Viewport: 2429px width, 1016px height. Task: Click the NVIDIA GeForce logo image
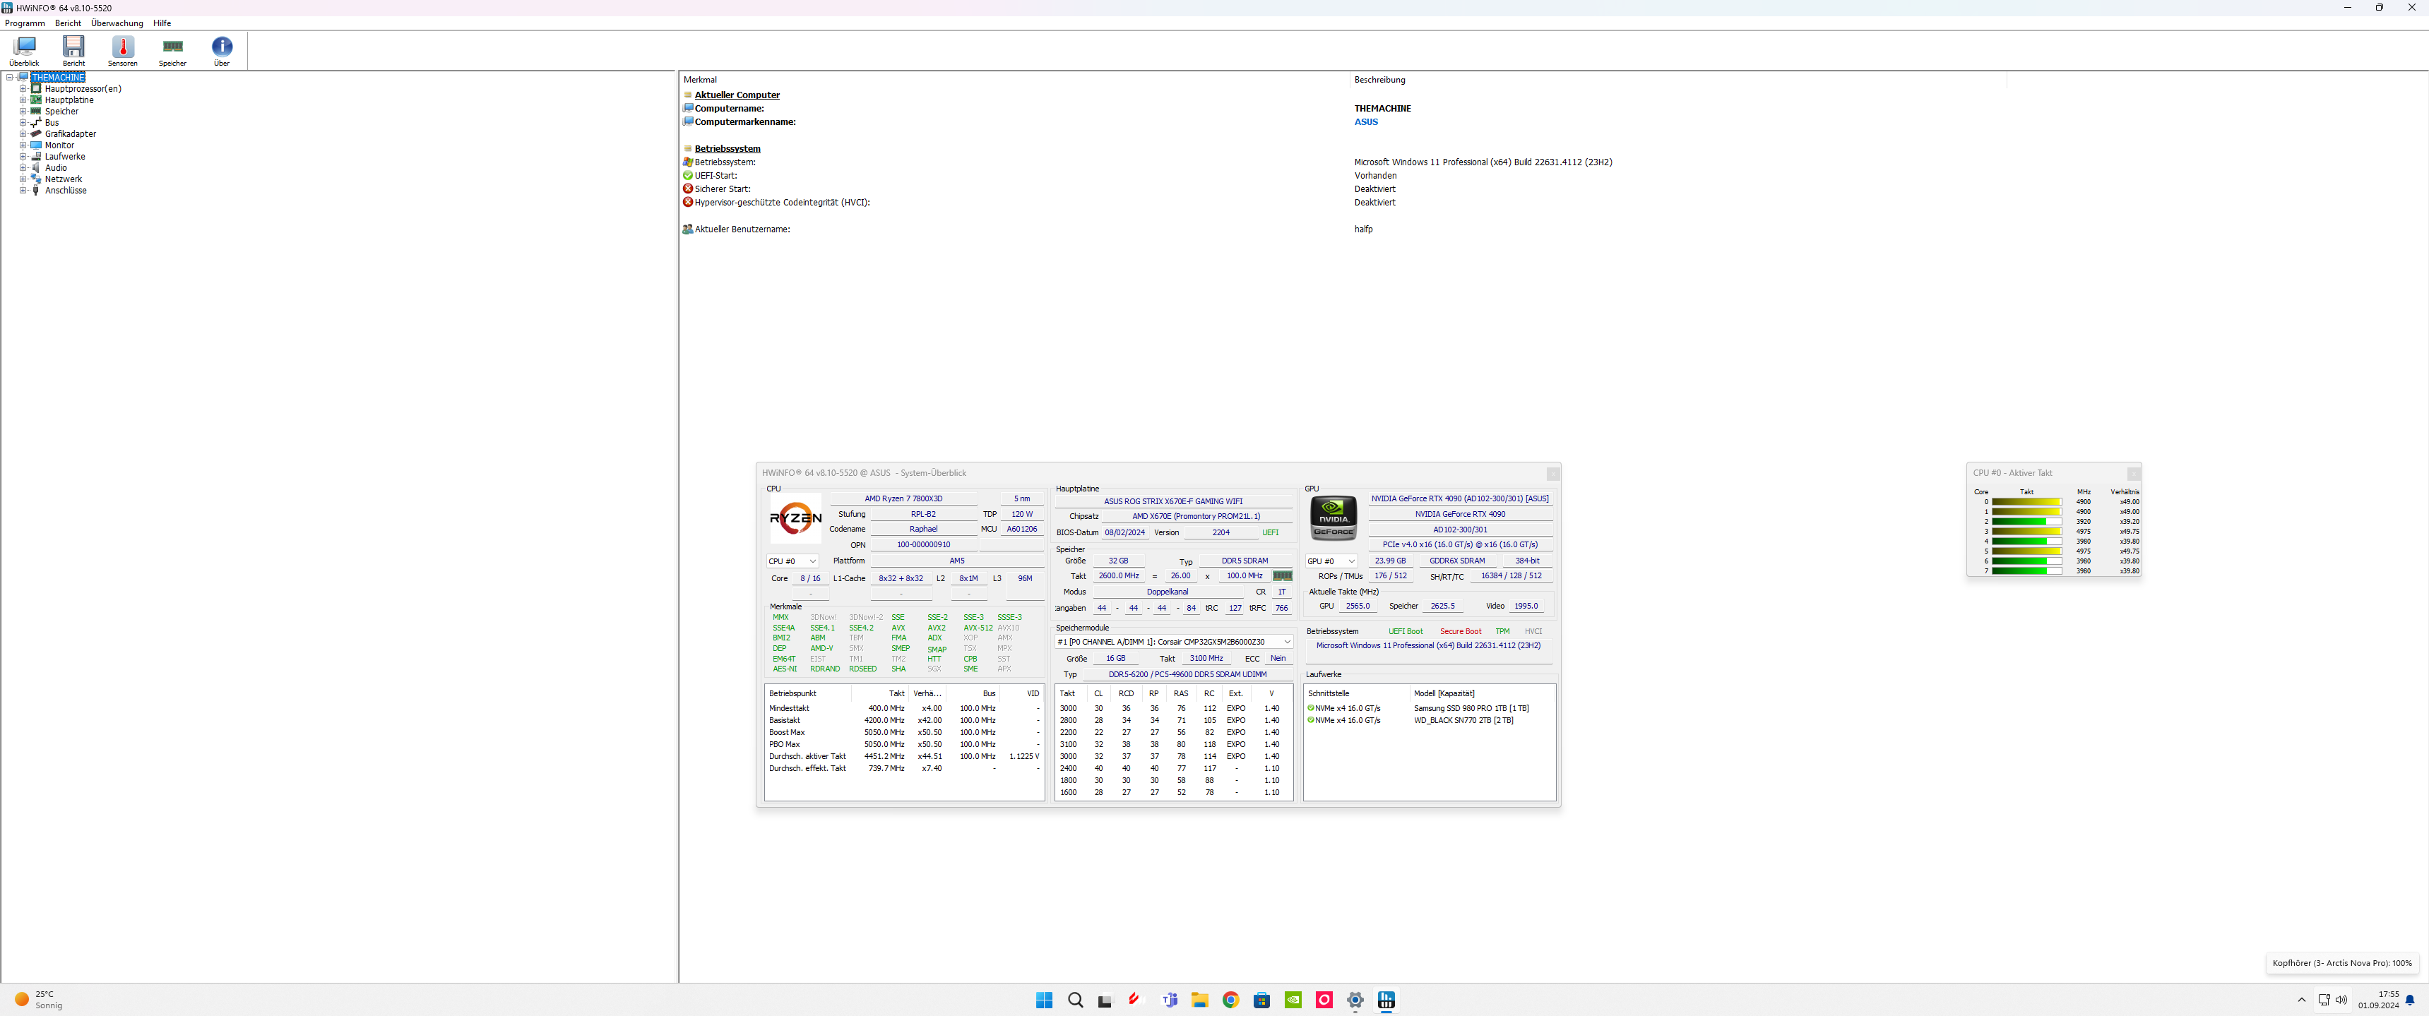(1334, 518)
